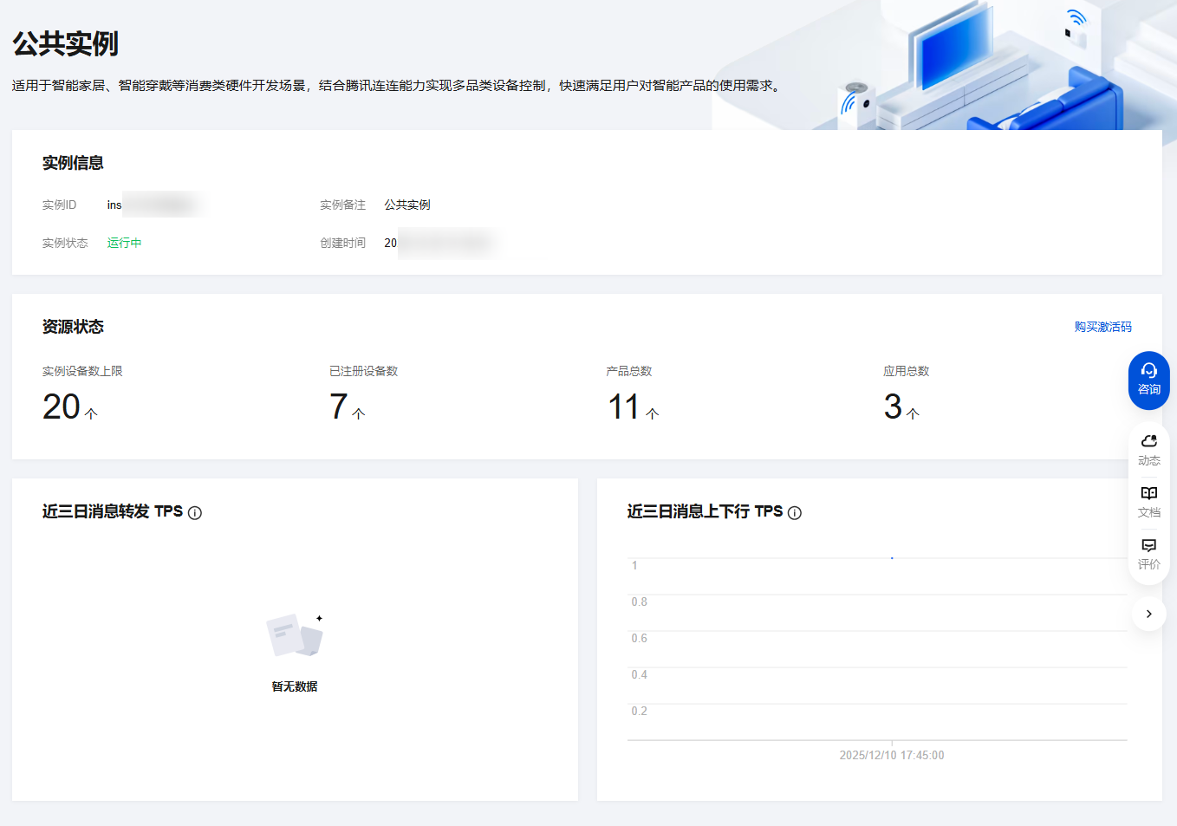Click the 实例设备数上限 value 20
1177x826 pixels.
pyautogui.click(x=62, y=406)
